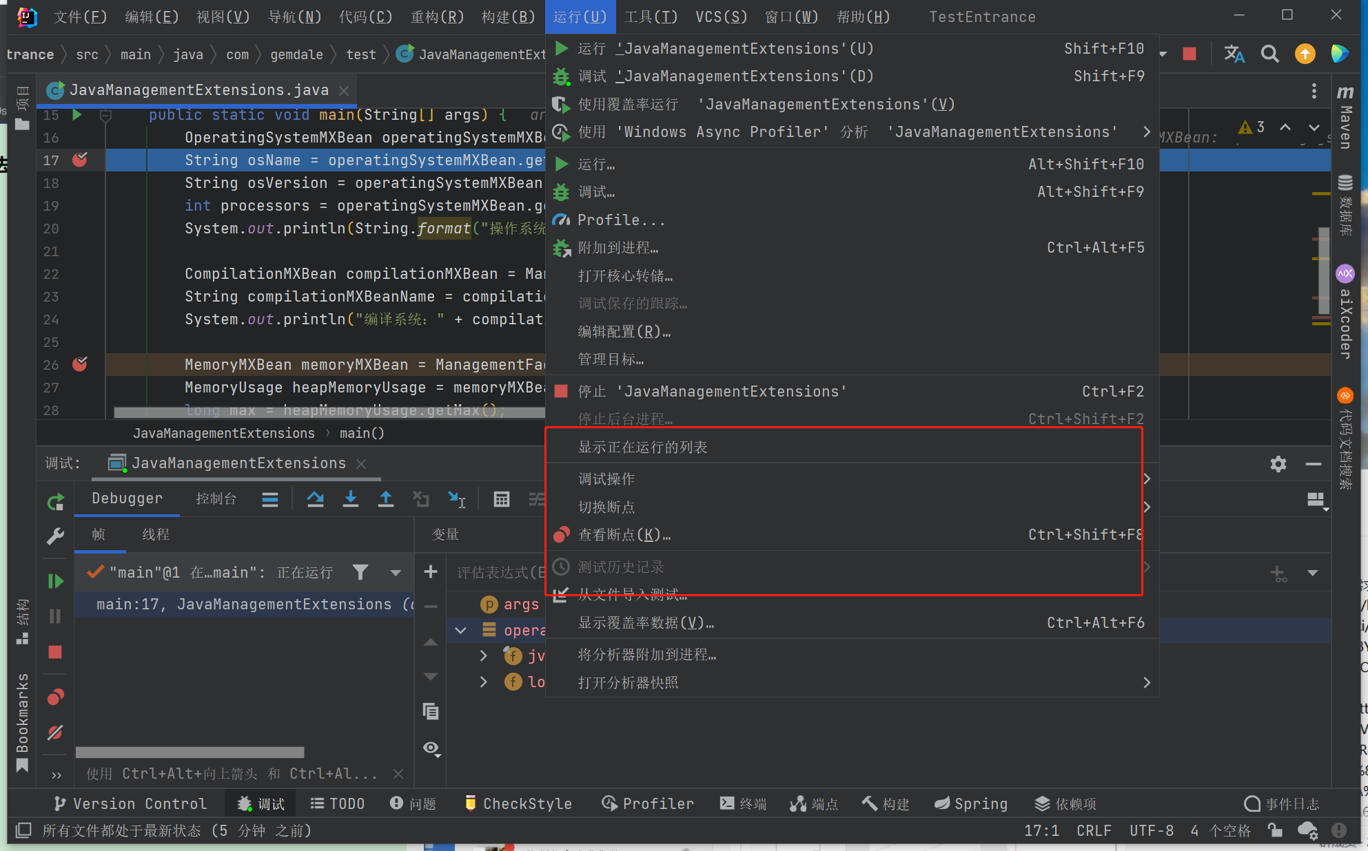Toggle breakpoint on line 26
Image resolution: width=1368 pixels, height=851 pixels.
pyautogui.click(x=80, y=364)
